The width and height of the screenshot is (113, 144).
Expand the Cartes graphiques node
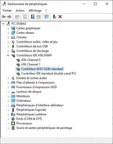click(x=8, y=28)
